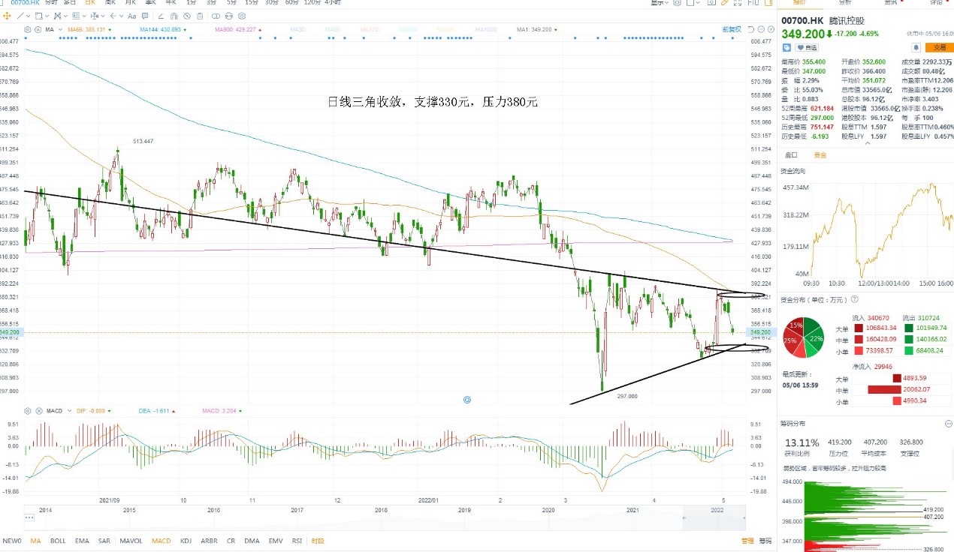Click the orange 交易 trade button

tap(939, 47)
